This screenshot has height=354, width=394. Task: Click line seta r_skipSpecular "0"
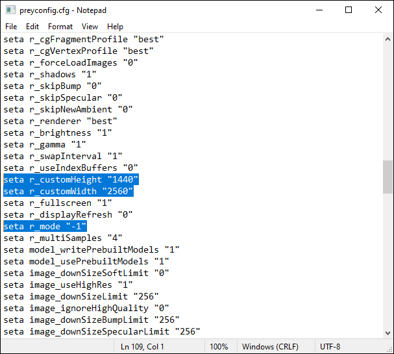[63, 98]
